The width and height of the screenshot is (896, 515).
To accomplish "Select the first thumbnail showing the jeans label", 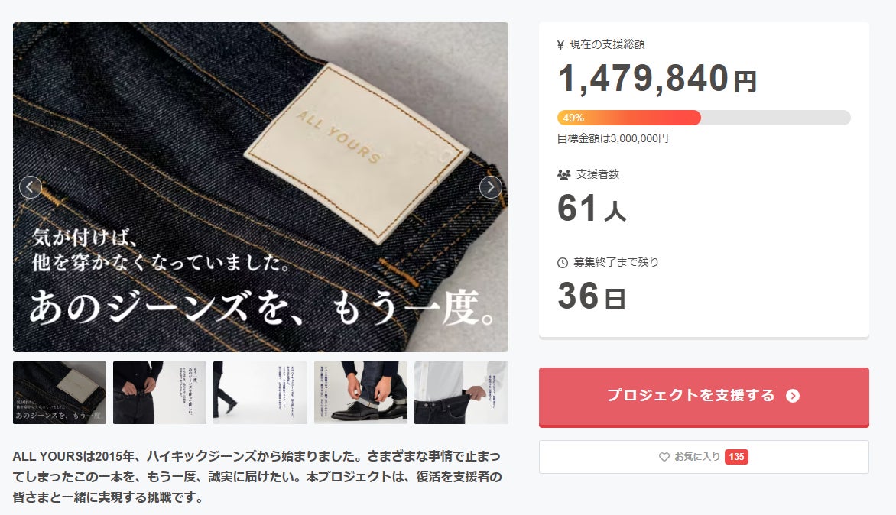I will coord(60,393).
